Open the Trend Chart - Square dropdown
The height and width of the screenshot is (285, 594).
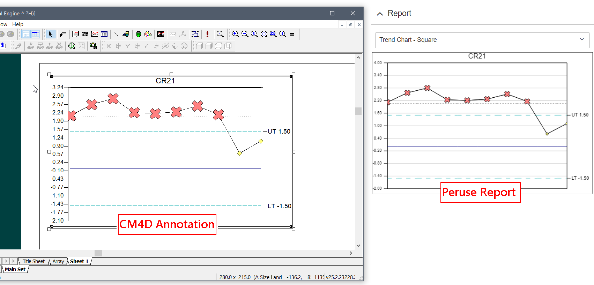click(x=482, y=40)
